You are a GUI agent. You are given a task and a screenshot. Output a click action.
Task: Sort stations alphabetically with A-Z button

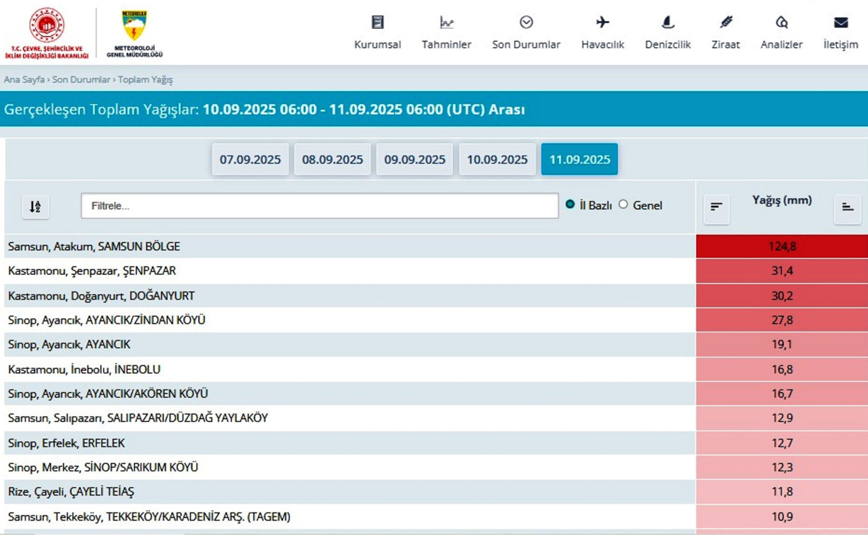[35, 206]
